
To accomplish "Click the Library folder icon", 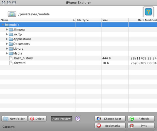I will coord(11,49).
